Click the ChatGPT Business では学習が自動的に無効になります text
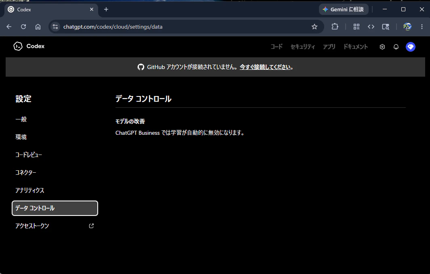 (x=180, y=133)
